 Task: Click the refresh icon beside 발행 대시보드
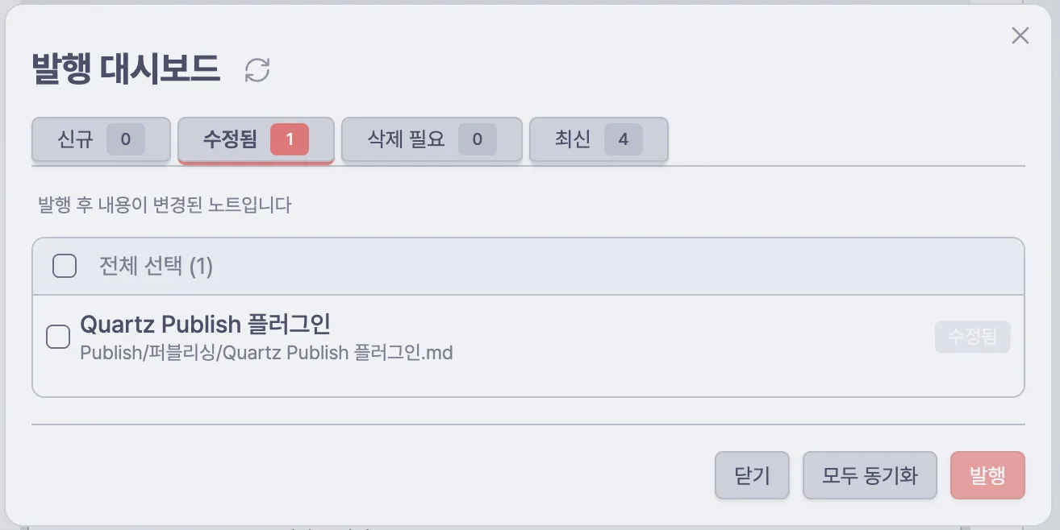257,70
